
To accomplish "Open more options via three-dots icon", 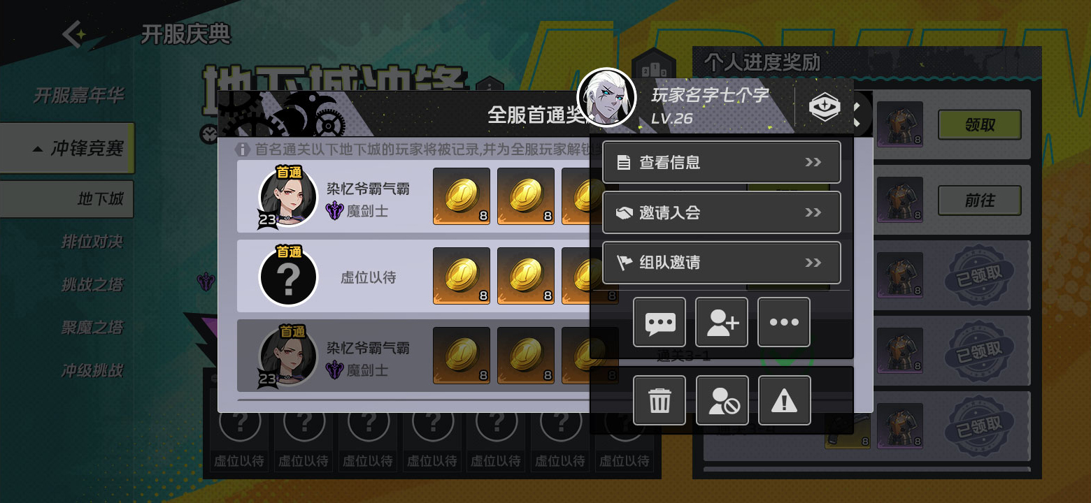I will tap(784, 322).
